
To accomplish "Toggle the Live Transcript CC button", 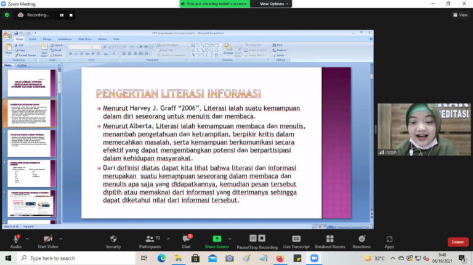I will (296, 240).
